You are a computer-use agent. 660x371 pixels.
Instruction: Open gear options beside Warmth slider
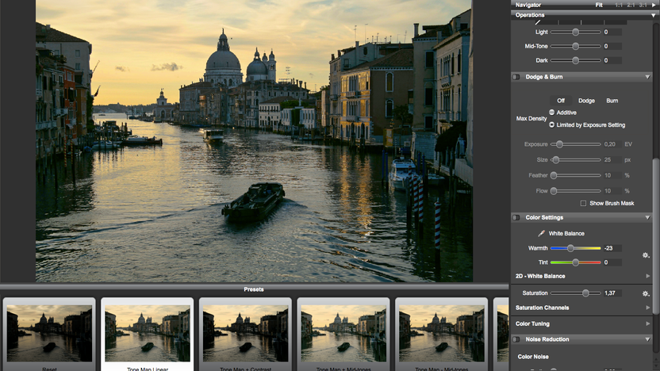646,255
